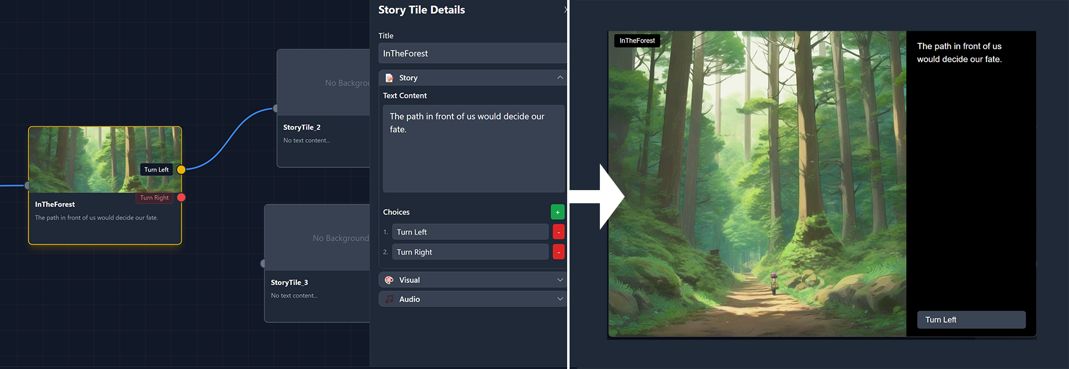Click the Visual section palette icon
Viewport: 1069px width, 369px height.
[x=390, y=280]
